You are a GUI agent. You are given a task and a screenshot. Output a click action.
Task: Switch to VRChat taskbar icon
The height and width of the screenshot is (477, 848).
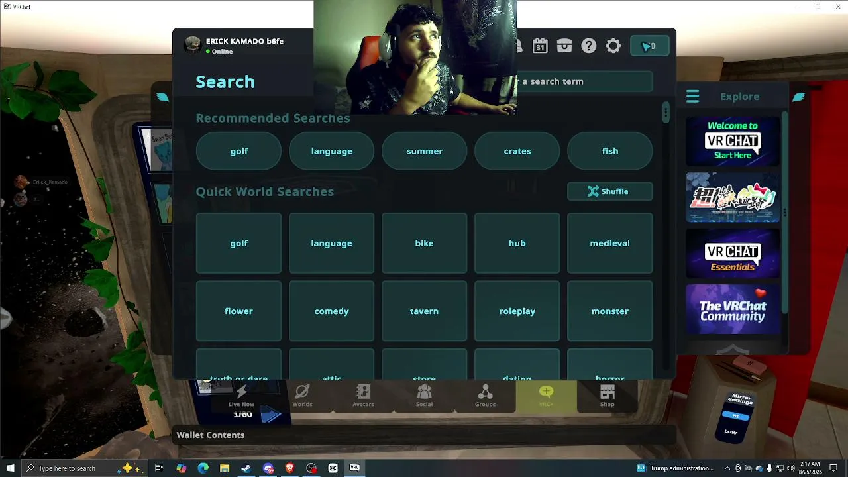coord(354,468)
